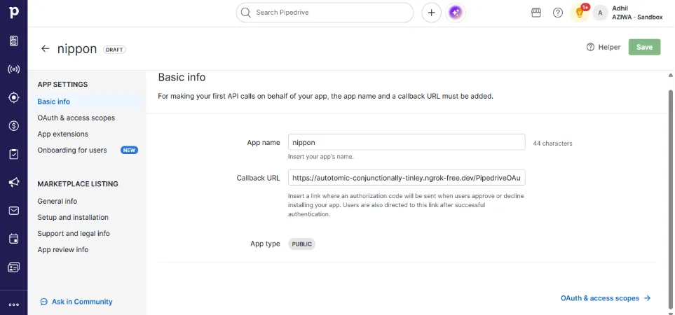Open the purple AI sparkle assistant

pos(456,13)
